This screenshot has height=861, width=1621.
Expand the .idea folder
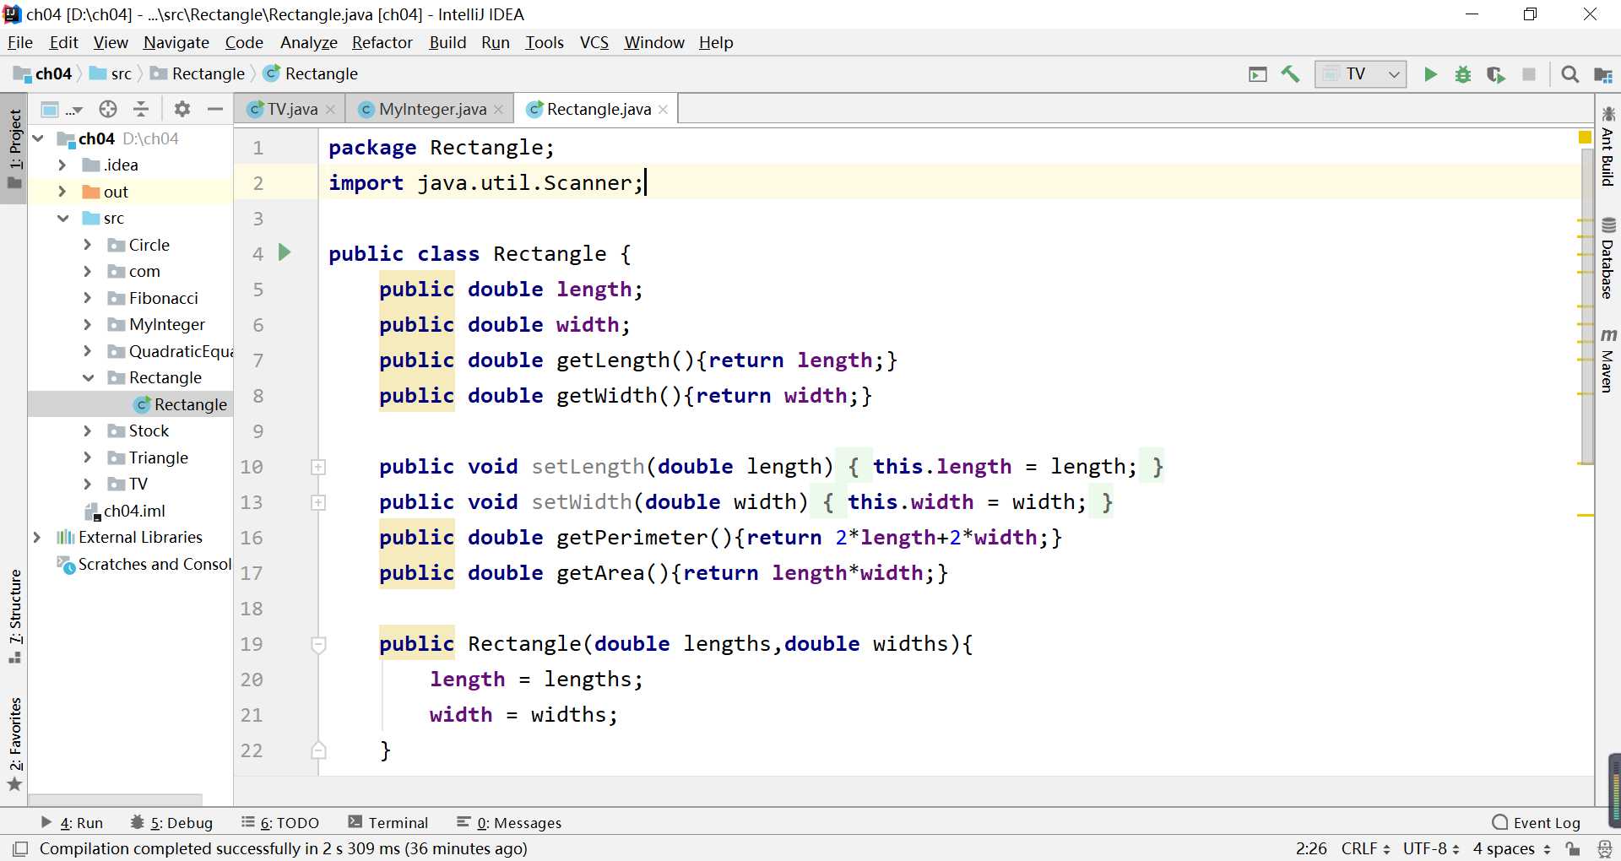pos(62,165)
